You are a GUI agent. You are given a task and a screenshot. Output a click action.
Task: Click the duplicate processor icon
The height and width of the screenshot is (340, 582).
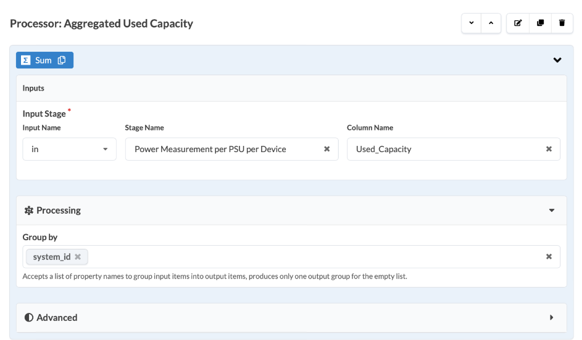point(540,23)
